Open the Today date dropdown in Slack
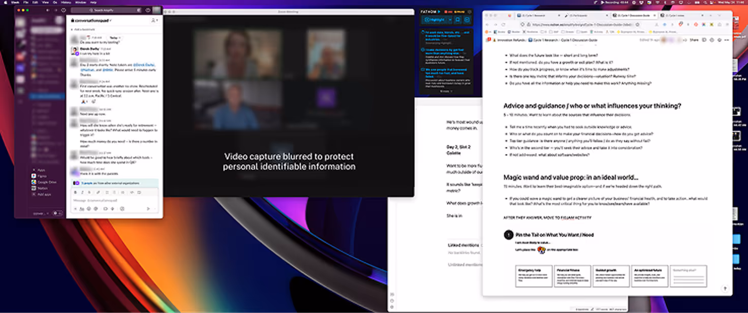 pos(116,38)
